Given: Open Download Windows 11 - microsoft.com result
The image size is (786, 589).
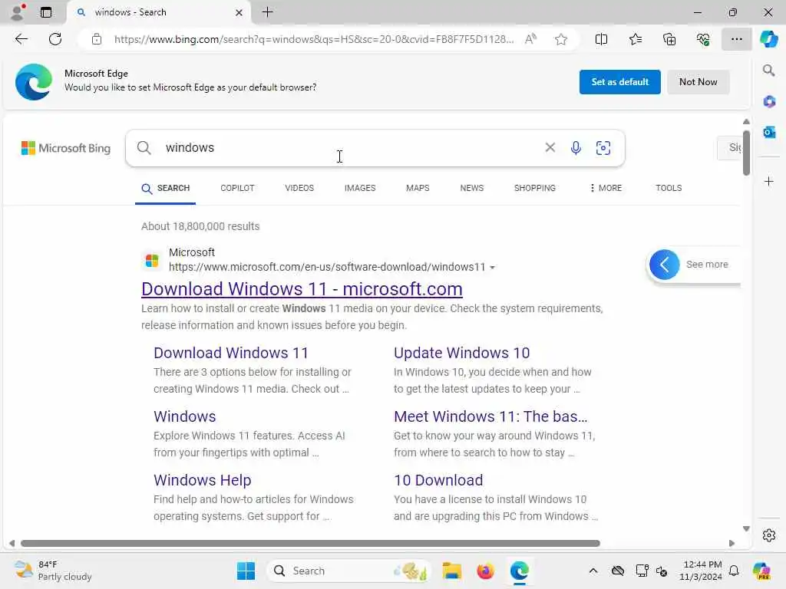Looking at the screenshot, I should tap(302, 289).
